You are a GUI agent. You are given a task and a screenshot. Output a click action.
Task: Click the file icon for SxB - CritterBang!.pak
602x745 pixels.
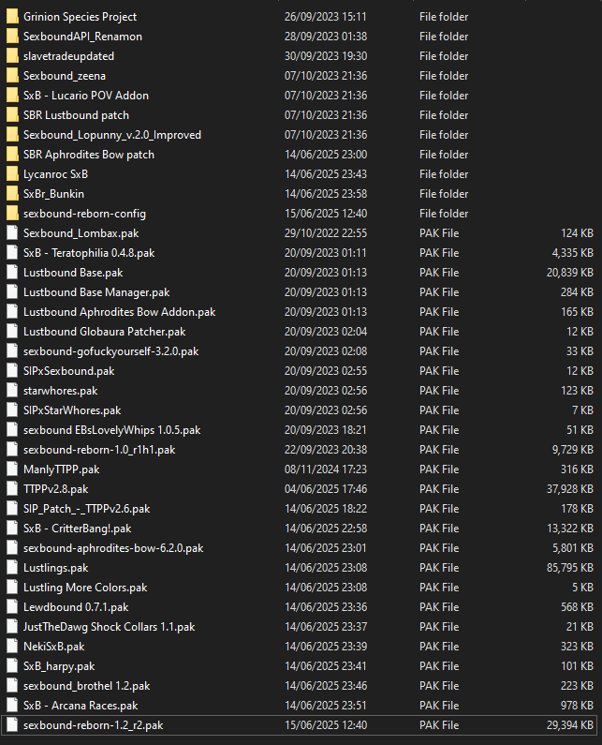click(x=12, y=529)
